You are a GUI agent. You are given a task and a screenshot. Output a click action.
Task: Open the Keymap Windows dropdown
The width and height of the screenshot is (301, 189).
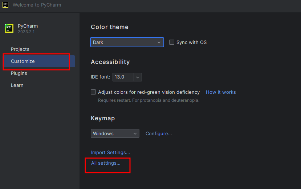[x=115, y=133]
